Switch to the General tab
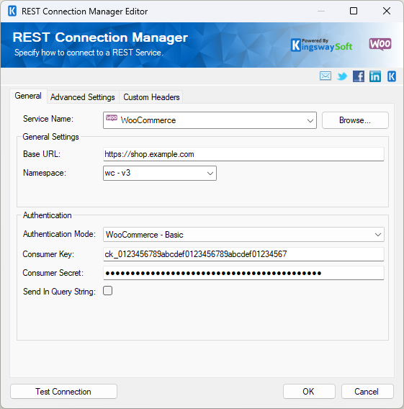Viewport: 404px width, 409px height. pos(28,96)
